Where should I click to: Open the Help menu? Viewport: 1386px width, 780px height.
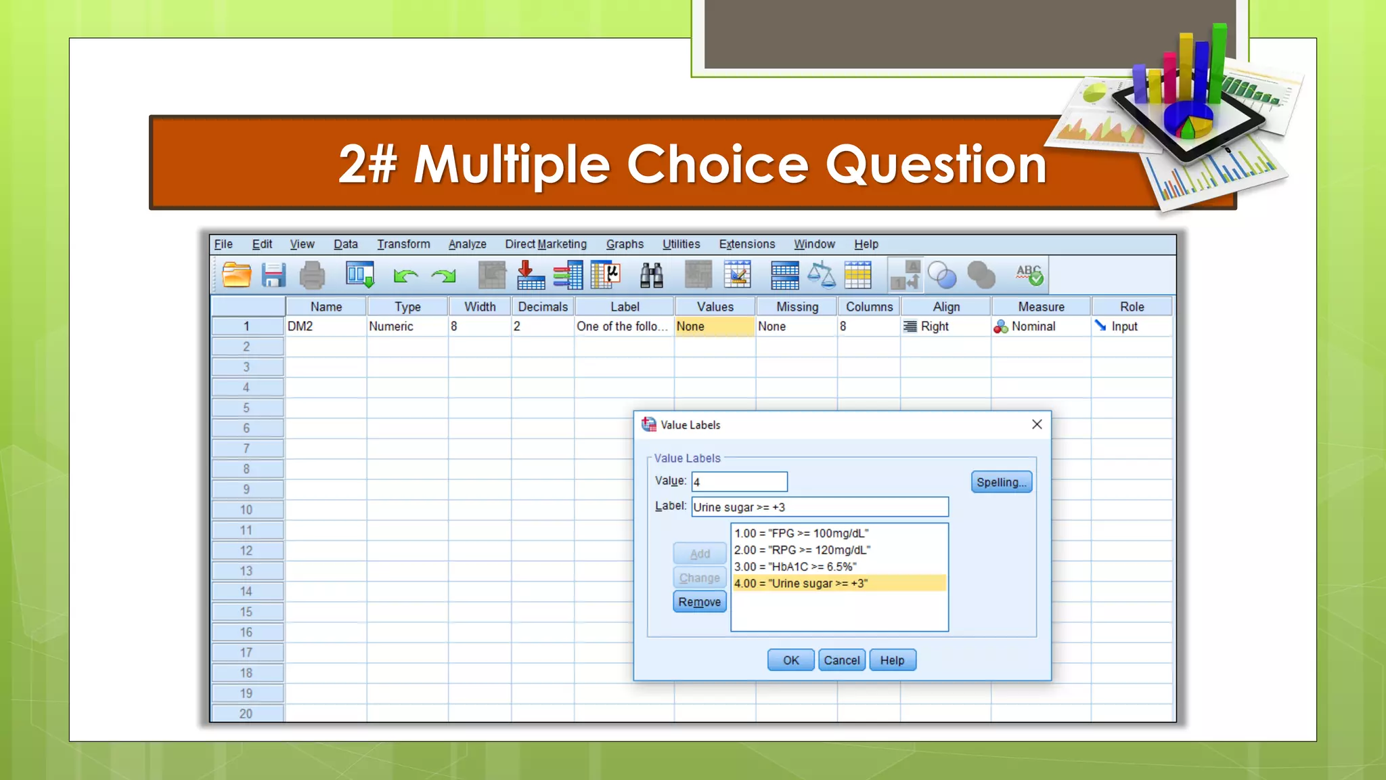coord(866,244)
